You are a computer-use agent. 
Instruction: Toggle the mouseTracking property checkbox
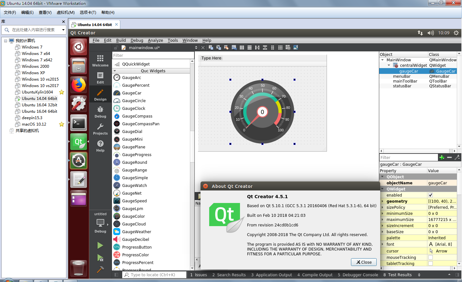click(x=431, y=257)
